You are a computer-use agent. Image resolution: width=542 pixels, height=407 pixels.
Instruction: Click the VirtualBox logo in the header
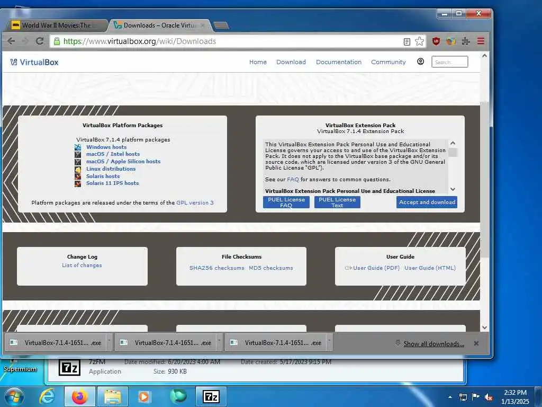point(34,63)
